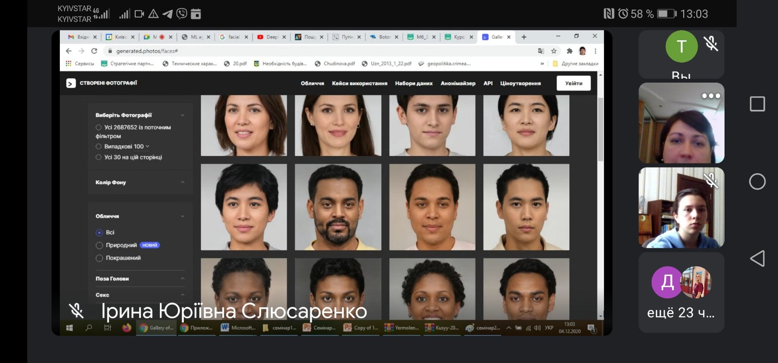Click the browser reload page icon
Image resolution: width=778 pixels, height=363 pixels.
(x=94, y=51)
